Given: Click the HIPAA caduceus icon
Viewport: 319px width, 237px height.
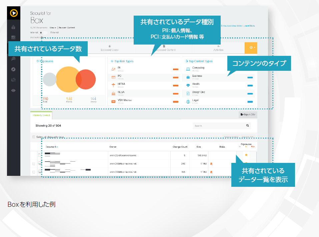Looking at the screenshot, I should tap(113, 85).
